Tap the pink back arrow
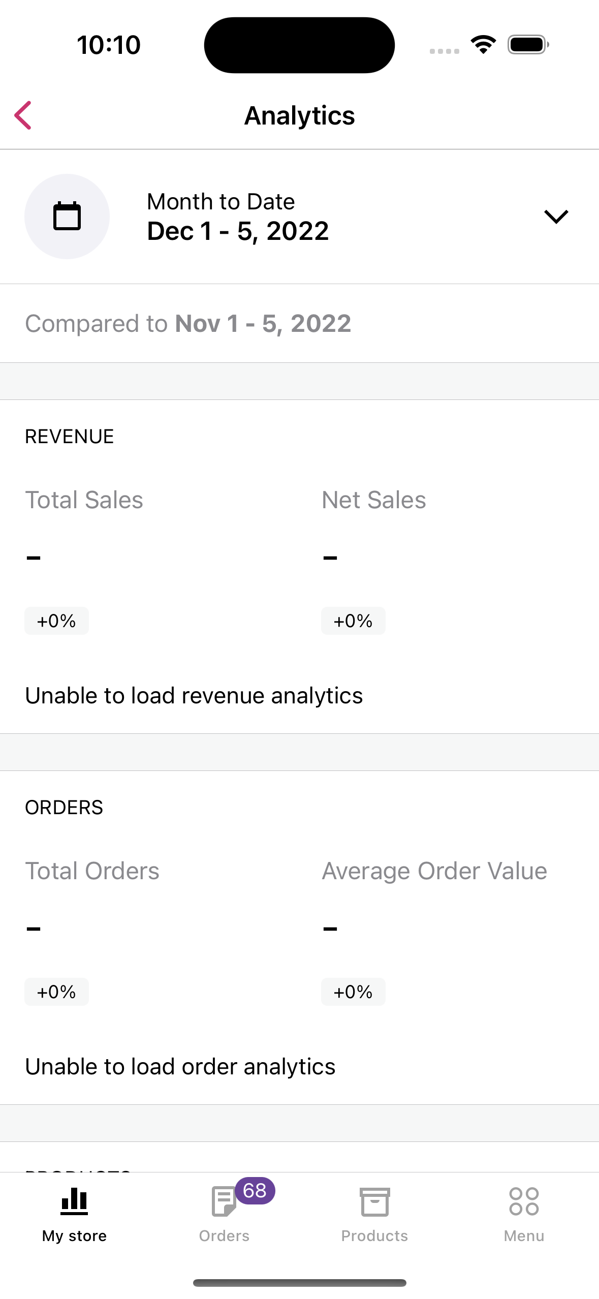Viewport: 599px width, 1299px height. pyautogui.click(x=23, y=115)
